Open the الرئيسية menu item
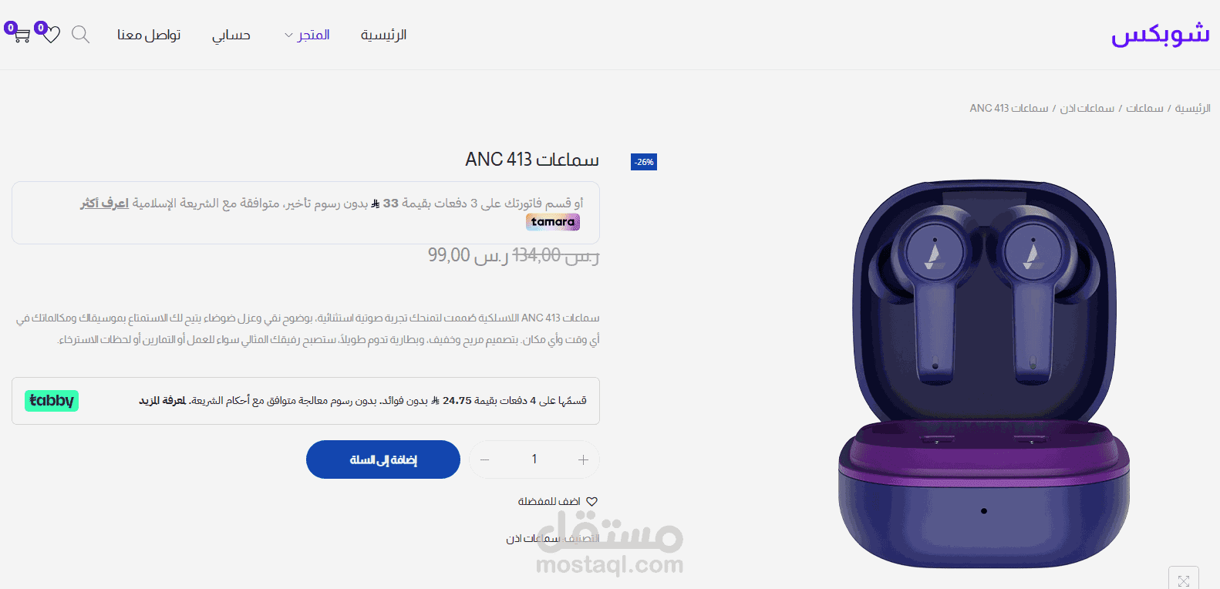 [x=383, y=35]
